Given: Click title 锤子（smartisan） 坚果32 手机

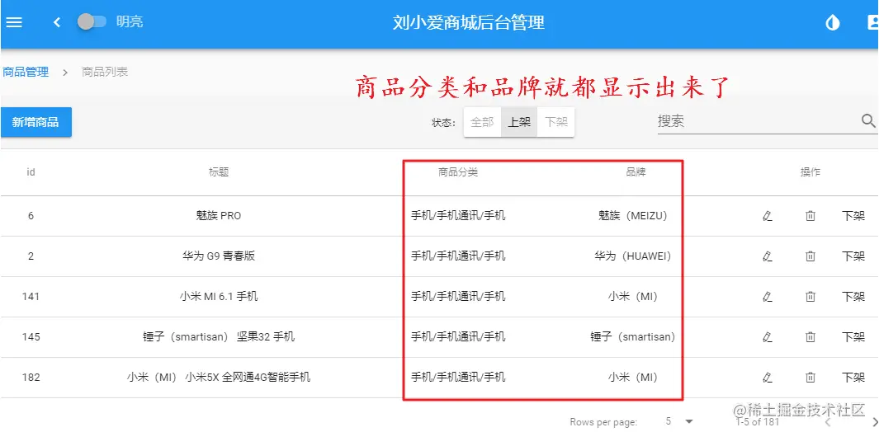Looking at the screenshot, I should coord(219,336).
